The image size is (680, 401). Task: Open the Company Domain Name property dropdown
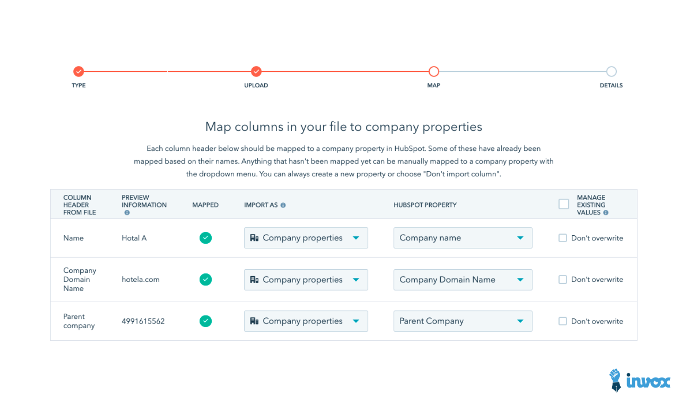click(x=463, y=280)
